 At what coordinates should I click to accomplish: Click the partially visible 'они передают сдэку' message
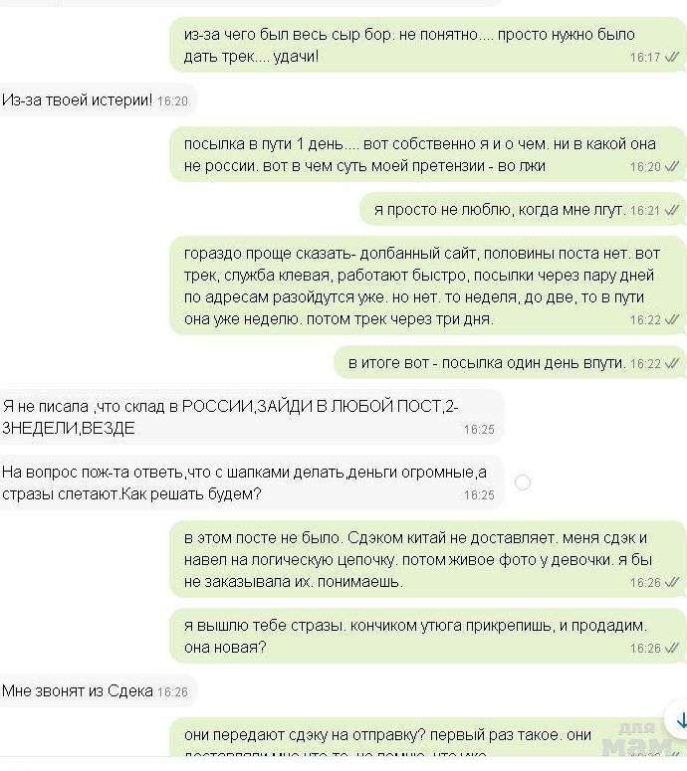point(427,739)
